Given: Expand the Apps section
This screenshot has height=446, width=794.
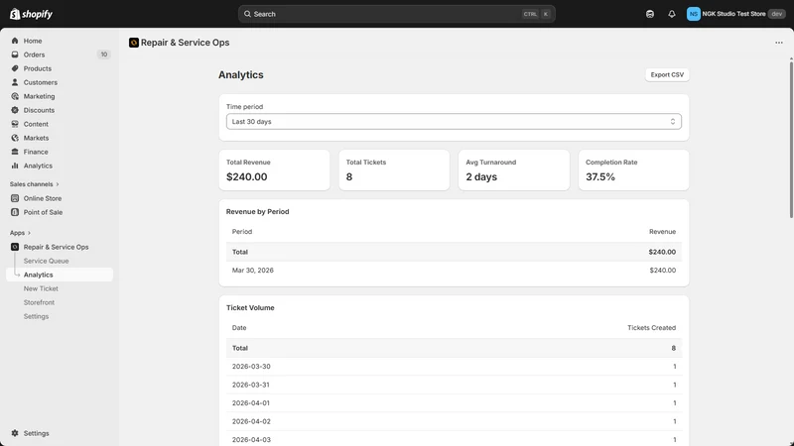Looking at the screenshot, I should pos(20,233).
